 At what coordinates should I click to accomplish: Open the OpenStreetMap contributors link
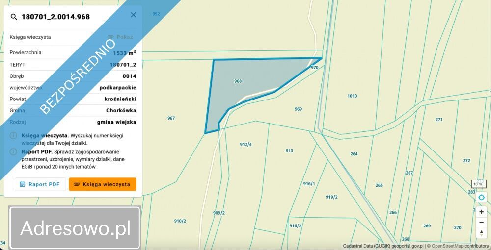point(460,246)
